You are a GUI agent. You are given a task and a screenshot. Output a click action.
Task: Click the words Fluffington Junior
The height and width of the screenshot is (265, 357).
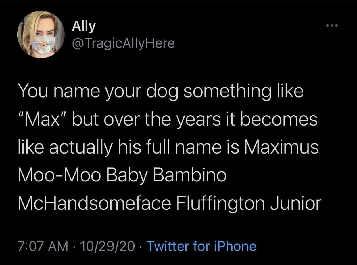coord(247,203)
